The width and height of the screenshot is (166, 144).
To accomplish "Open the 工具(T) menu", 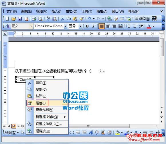I will pyautogui.click(x=87, y=11).
